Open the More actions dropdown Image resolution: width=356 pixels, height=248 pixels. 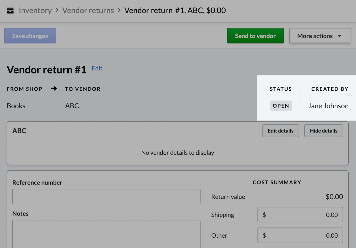(320, 36)
